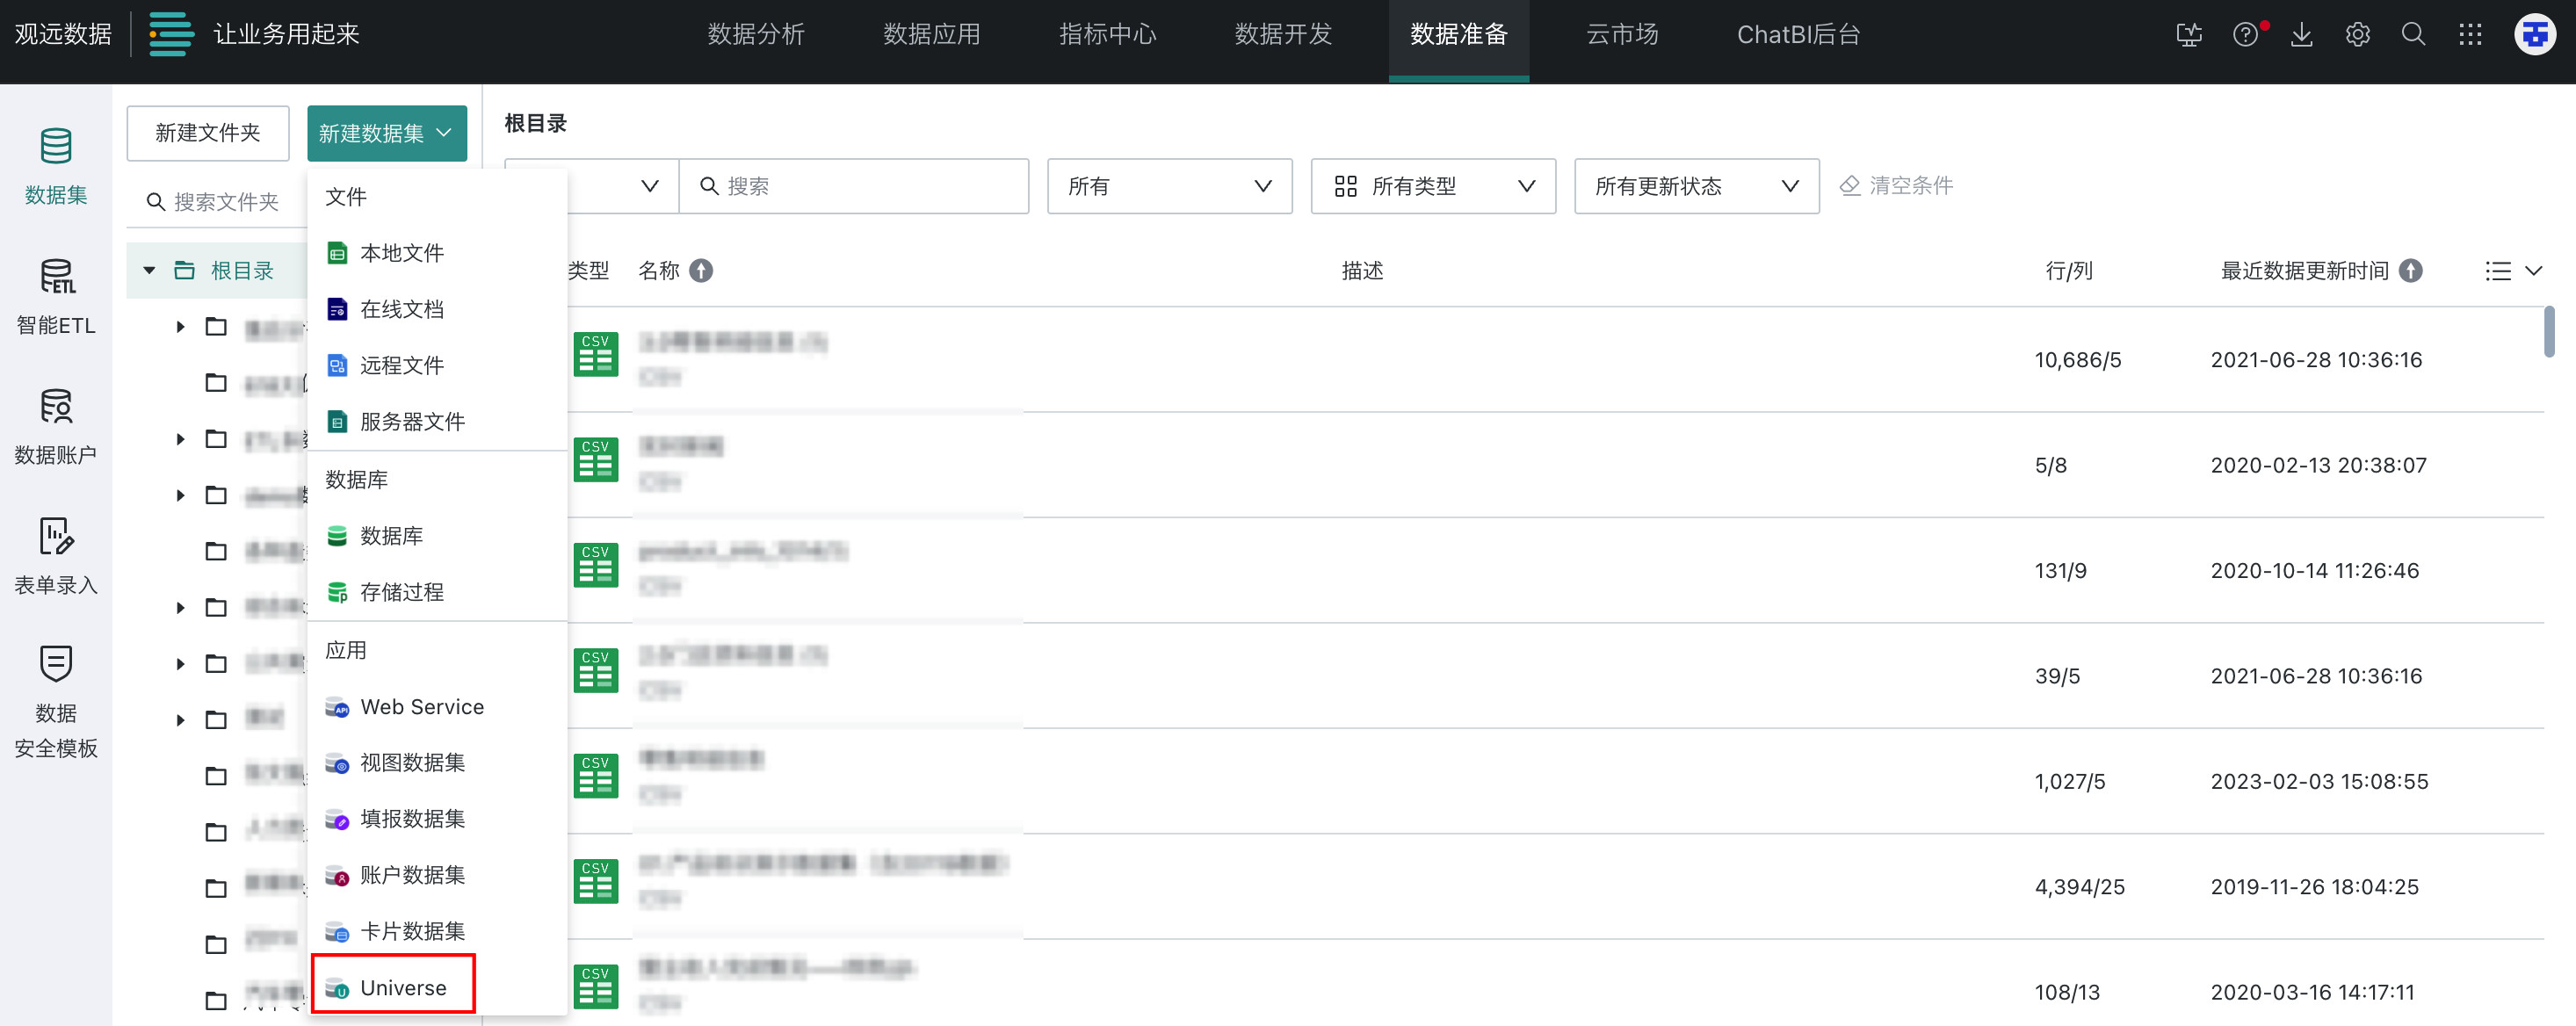This screenshot has width=2576, height=1026.
Task: Click the top bar search magnifier
Action: 2413,35
